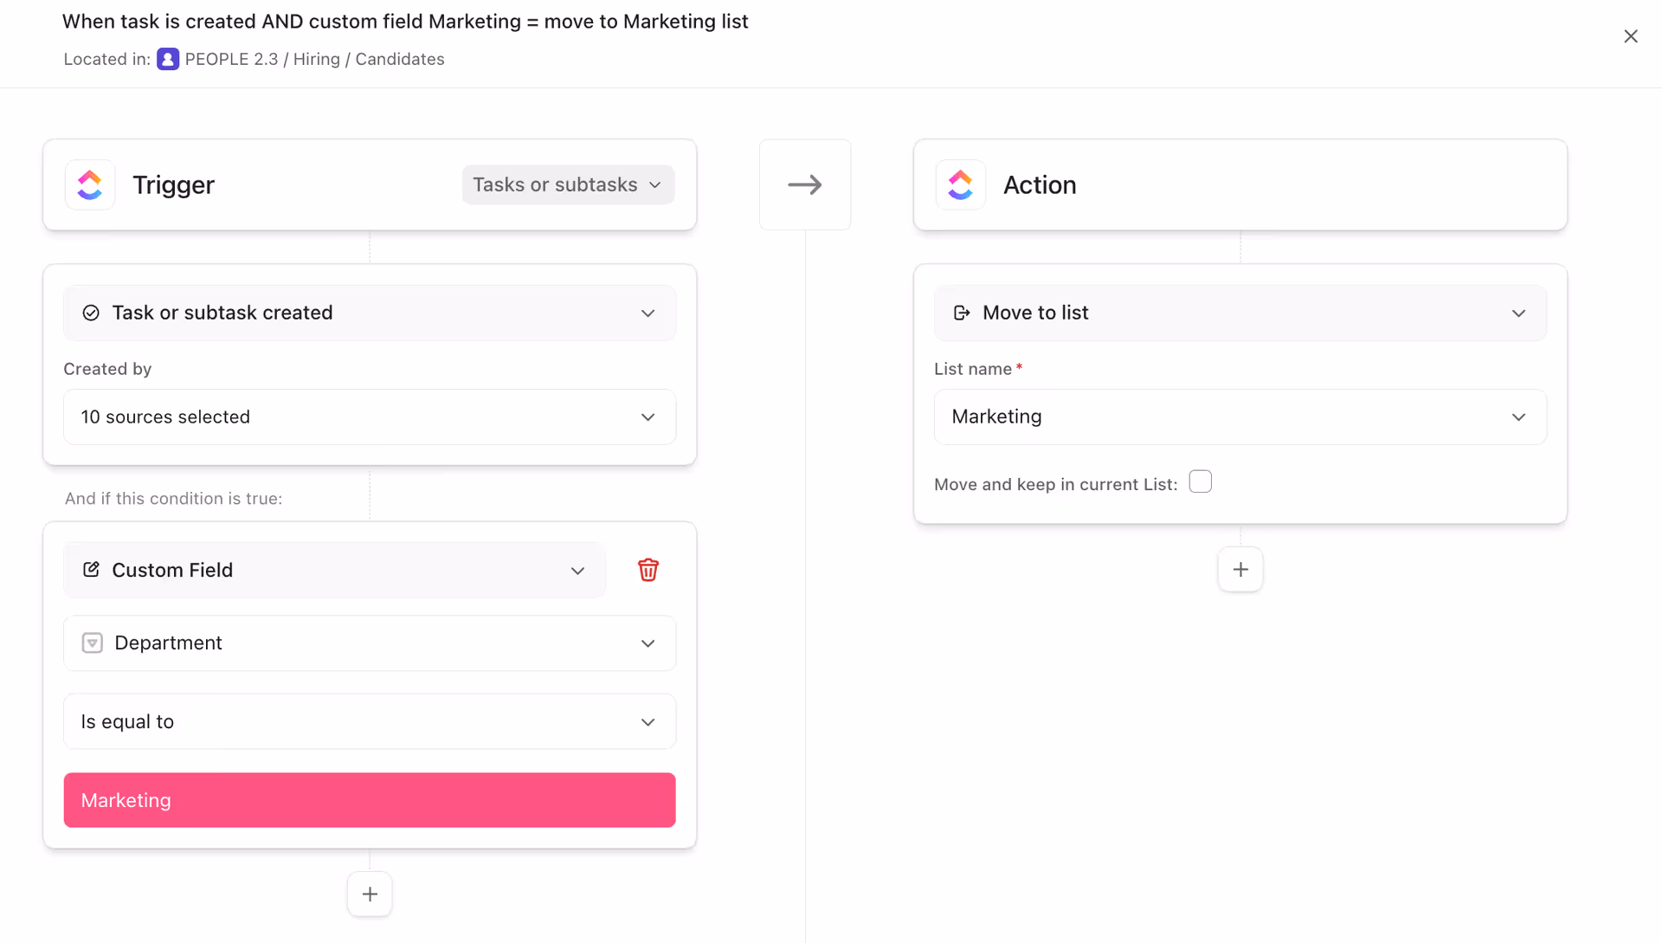This screenshot has height=943, width=1662.
Task: Delete the Custom Field condition with trash icon
Action: tap(647, 570)
